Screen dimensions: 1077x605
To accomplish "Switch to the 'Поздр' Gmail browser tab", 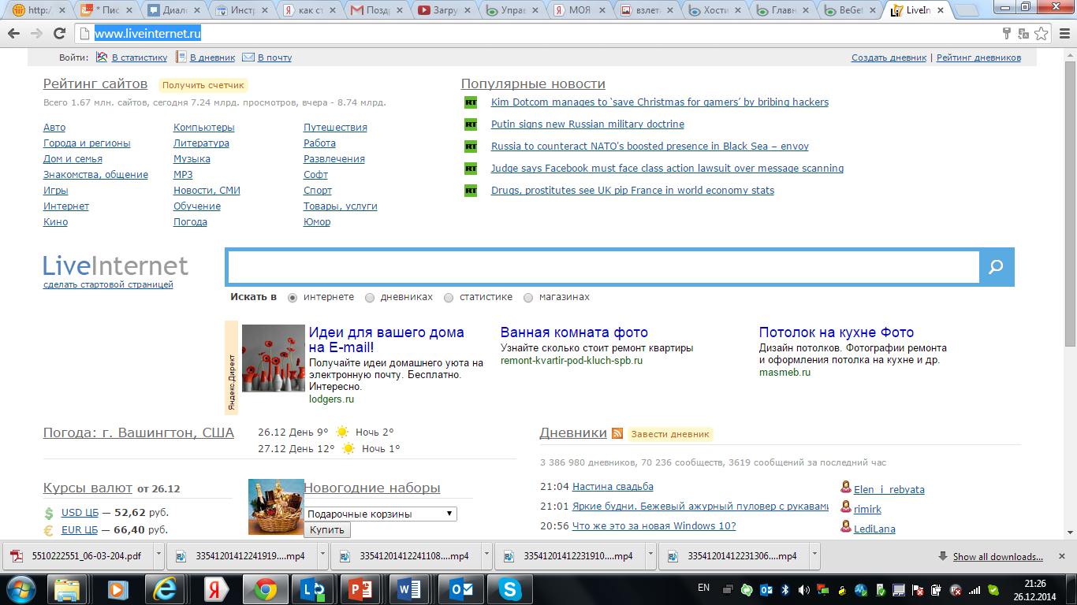I will tap(377, 10).
